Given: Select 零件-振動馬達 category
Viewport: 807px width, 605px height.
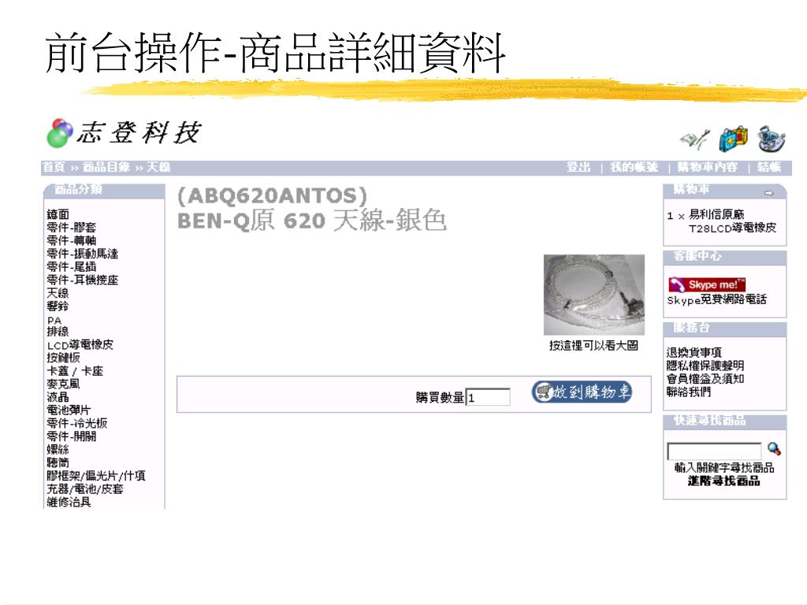Looking at the screenshot, I should click(82, 254).
